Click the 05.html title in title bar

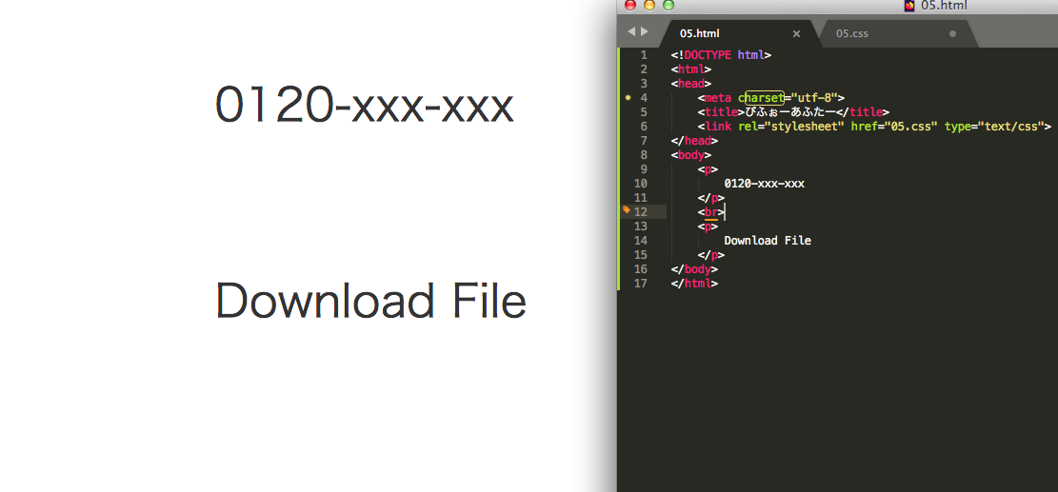944,6
